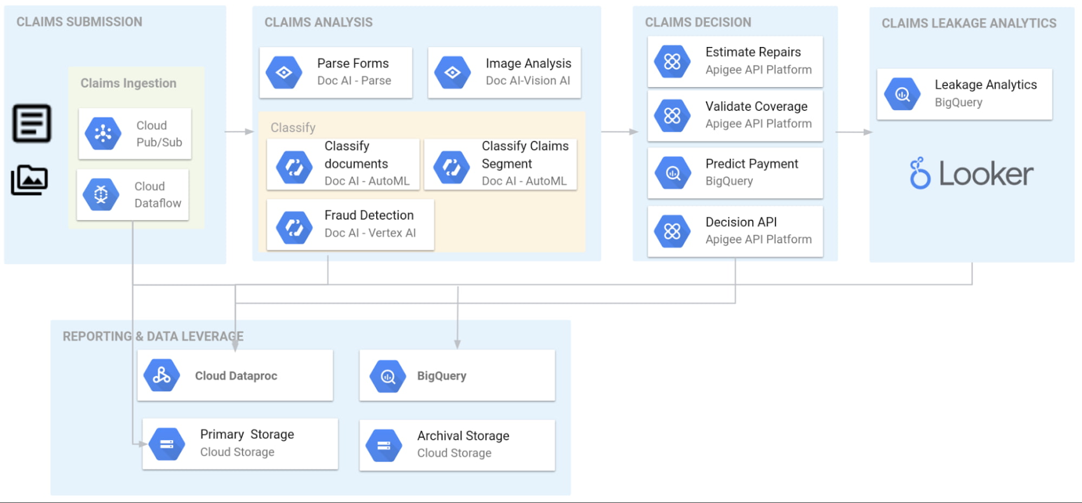Click the 'CLAIMS SUBMISSION' section heading
Viewport: 1082px width, 503px height.
click(x=80, y=22)
